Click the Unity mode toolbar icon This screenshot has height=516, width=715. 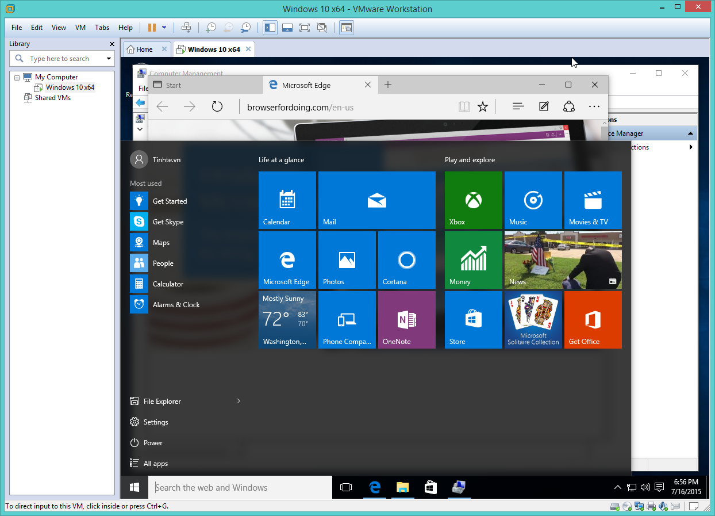(x=322, y=27)
